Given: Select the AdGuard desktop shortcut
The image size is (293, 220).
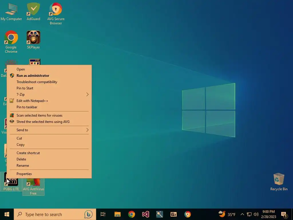Looking at the screenshot, I should coord(33,11).
